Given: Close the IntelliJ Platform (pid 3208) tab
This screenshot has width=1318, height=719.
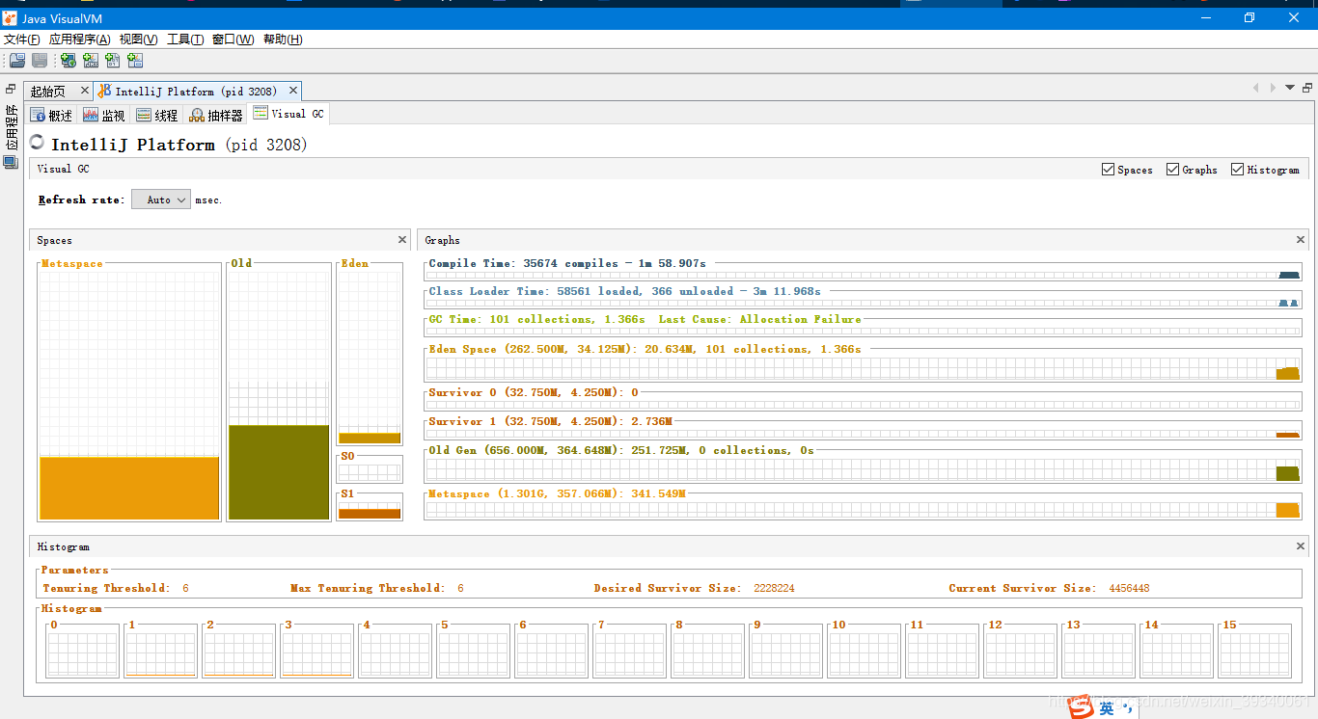Looking at the screenshot, I should click(293, 91).
